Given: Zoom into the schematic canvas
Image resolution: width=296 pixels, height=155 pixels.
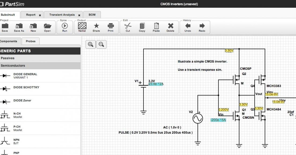Looking at the screenshot, I should 90,44.
